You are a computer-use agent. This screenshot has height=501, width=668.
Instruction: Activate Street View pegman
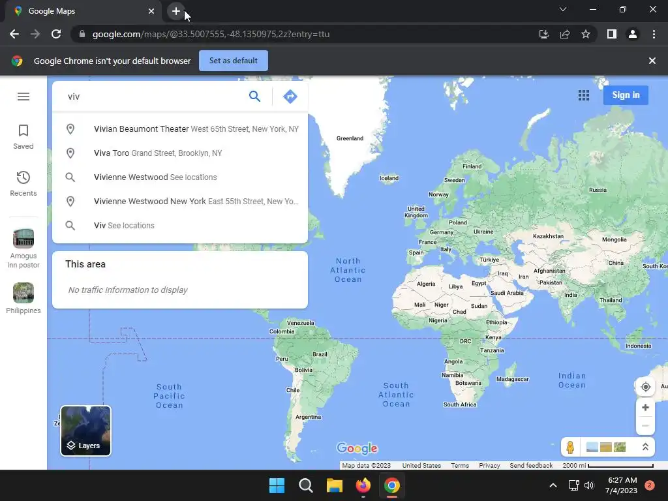[570, 448]
